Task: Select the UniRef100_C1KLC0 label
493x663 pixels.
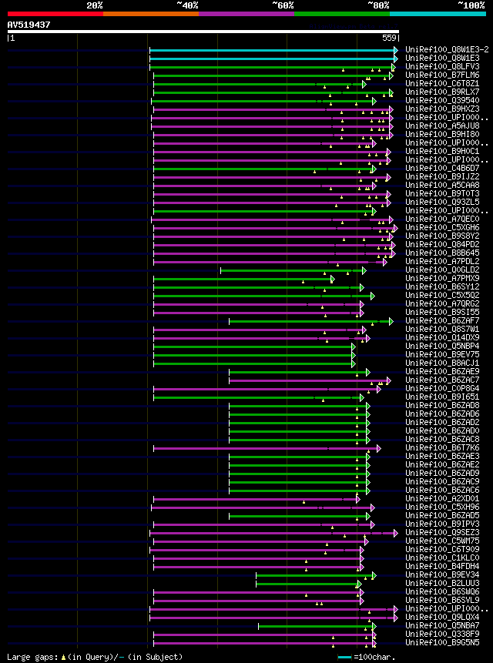Action: (443, 558)
